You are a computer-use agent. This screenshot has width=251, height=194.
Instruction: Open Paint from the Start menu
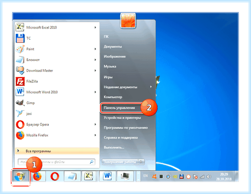pos(57,49)
